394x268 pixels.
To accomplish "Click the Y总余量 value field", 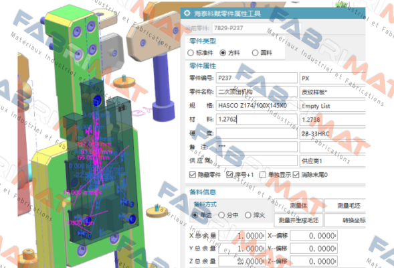I will tap(242, 249).
